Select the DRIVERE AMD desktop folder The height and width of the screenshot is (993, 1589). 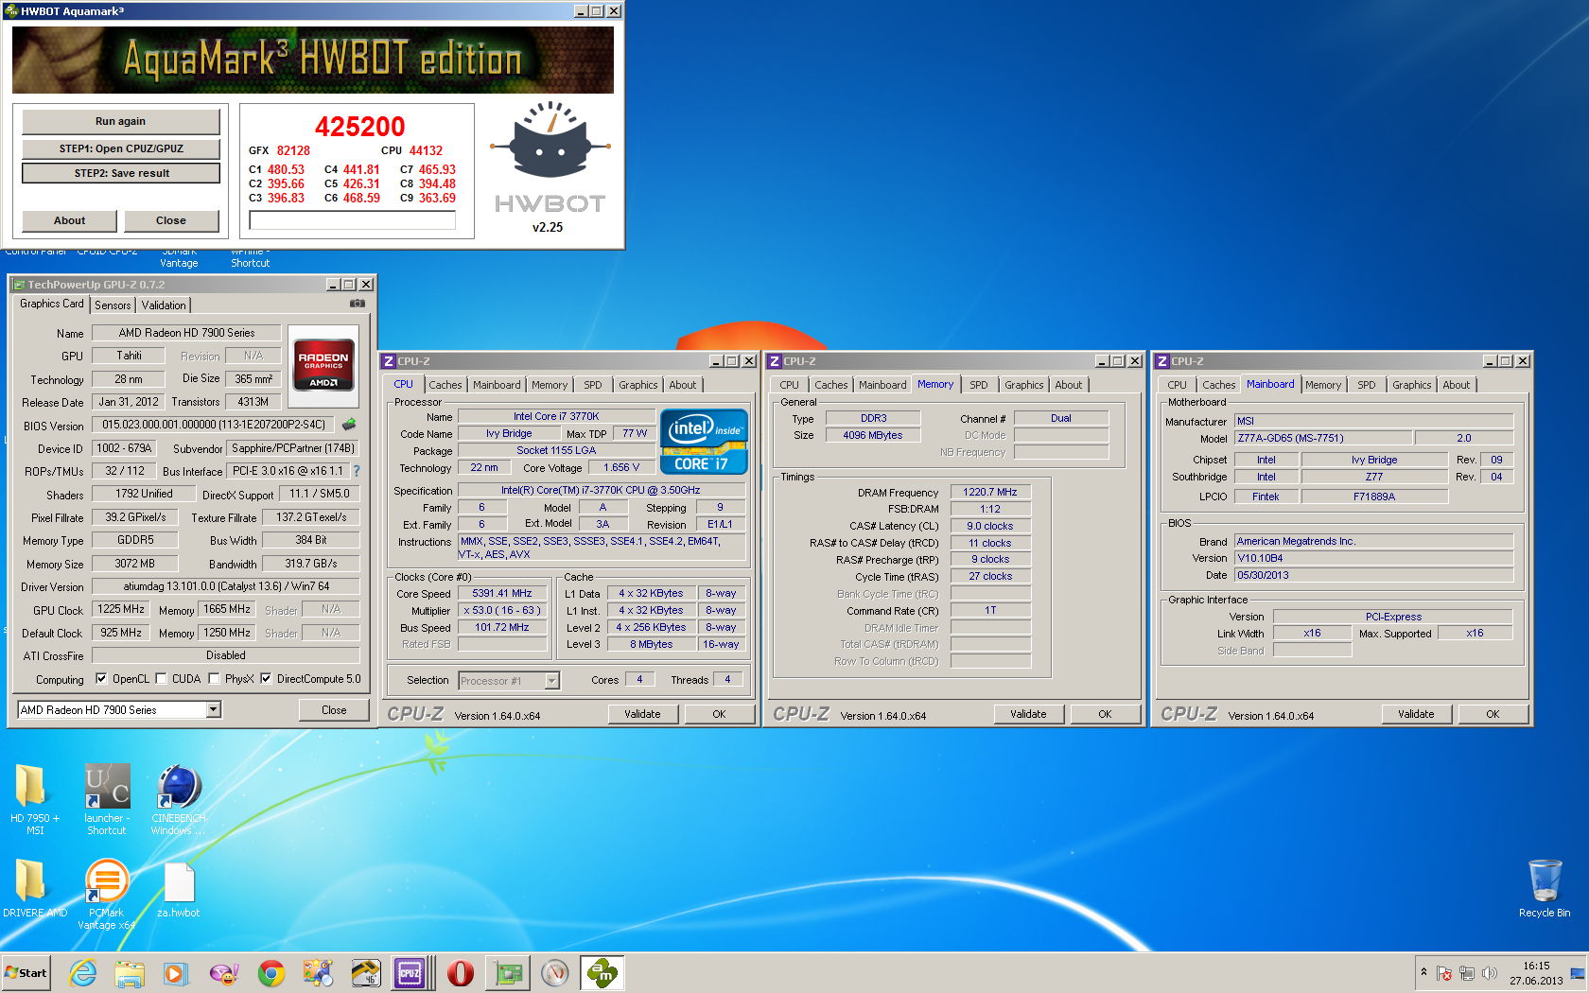(x=34, y=888)
